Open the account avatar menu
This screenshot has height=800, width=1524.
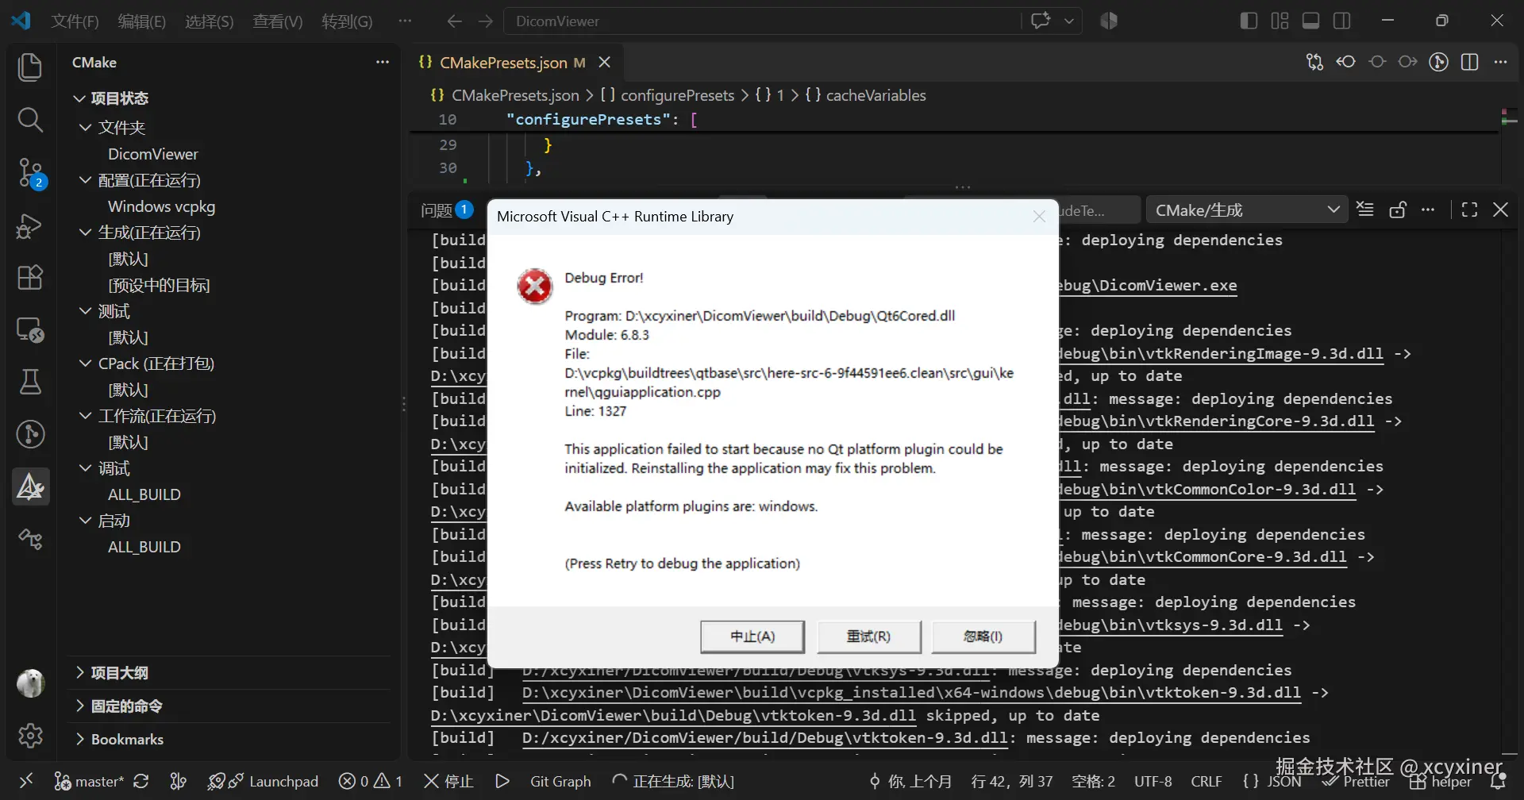[30, 683]
